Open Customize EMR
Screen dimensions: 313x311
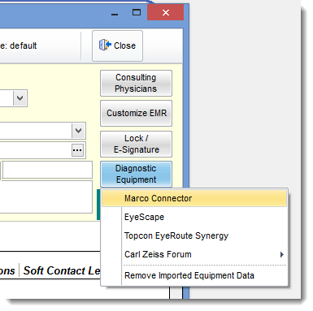coord(136,113)
